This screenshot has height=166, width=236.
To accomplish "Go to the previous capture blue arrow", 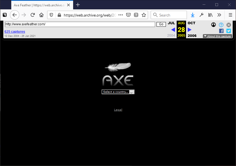I will pos(173,30).
